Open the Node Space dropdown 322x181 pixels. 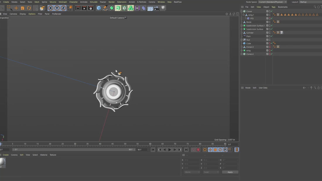tap(272, 2)
